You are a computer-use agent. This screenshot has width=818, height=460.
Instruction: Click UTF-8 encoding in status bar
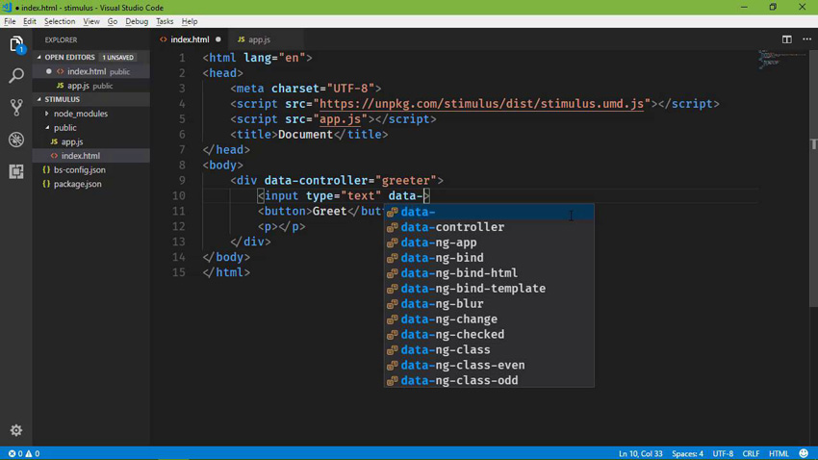723,453
